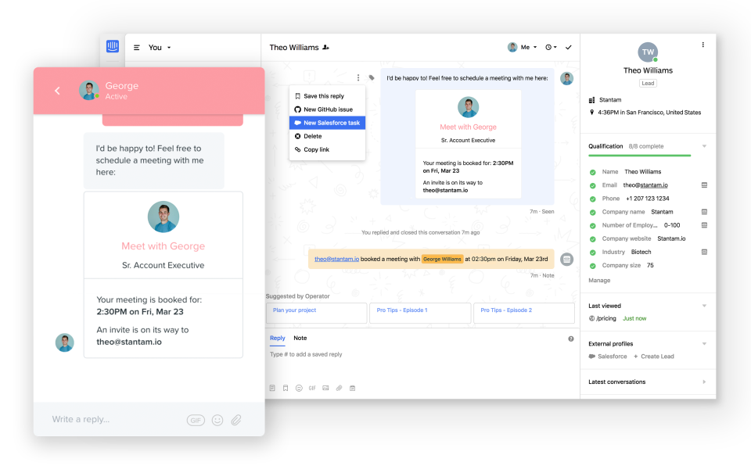Open the You inbox dropdown
Viewport: 751px width, 473px height.
tap(158, 47)
